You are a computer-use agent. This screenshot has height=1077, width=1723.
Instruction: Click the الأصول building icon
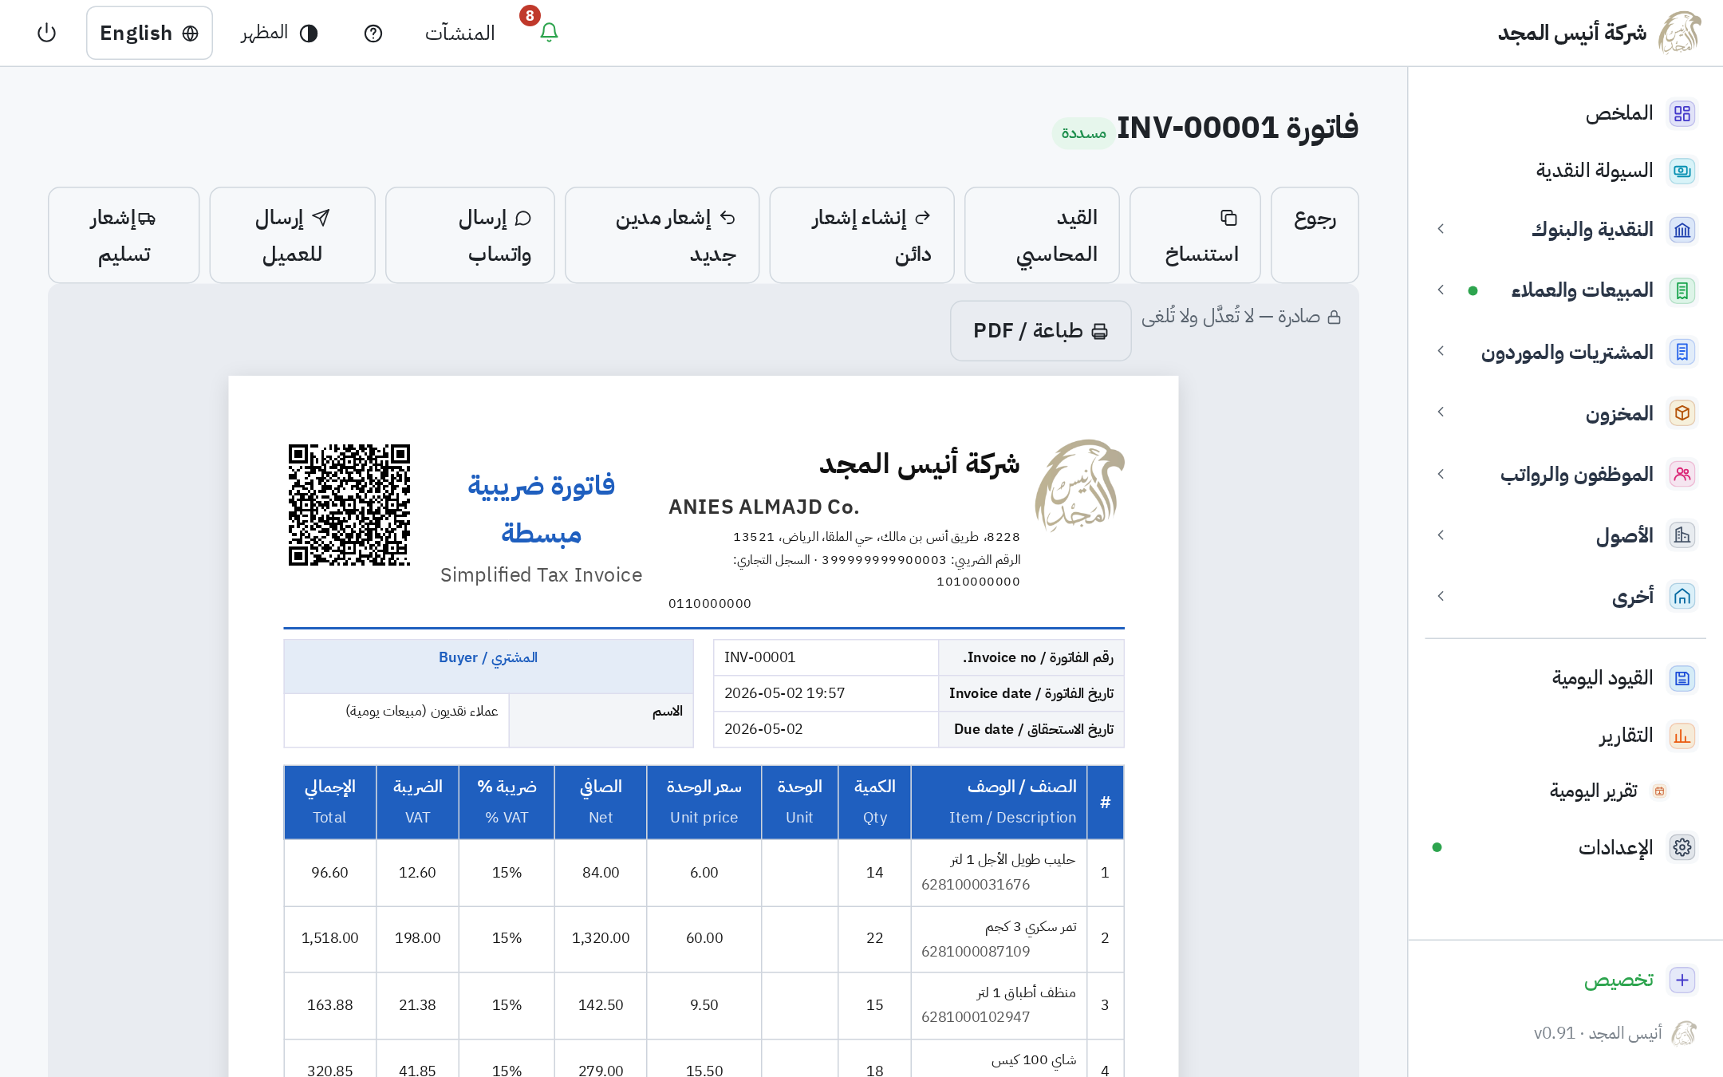pyautogui.click(x=1682, y=535)
